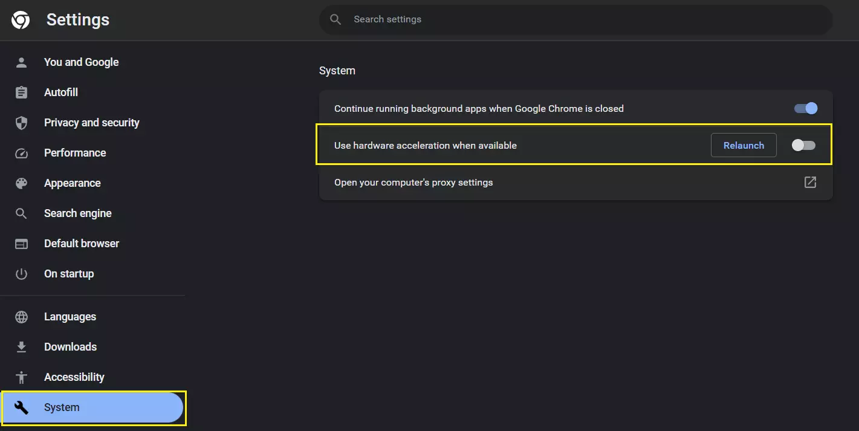This screenshot has height=431, width=859.
Task: Select the On startup power icon
Action: coord(21,273)
